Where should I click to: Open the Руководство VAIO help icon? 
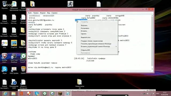pos(14,84)
